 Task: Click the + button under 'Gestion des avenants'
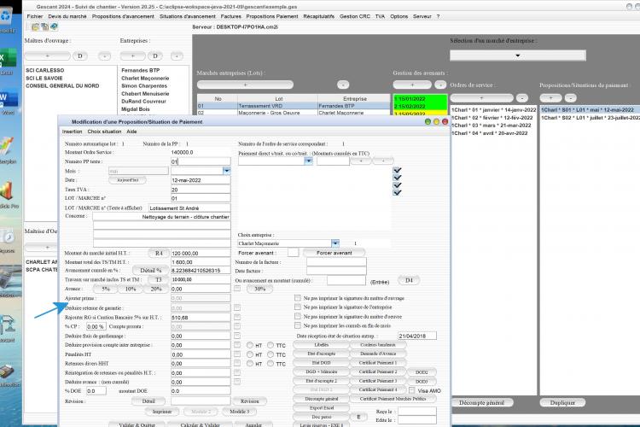(412, 85)
